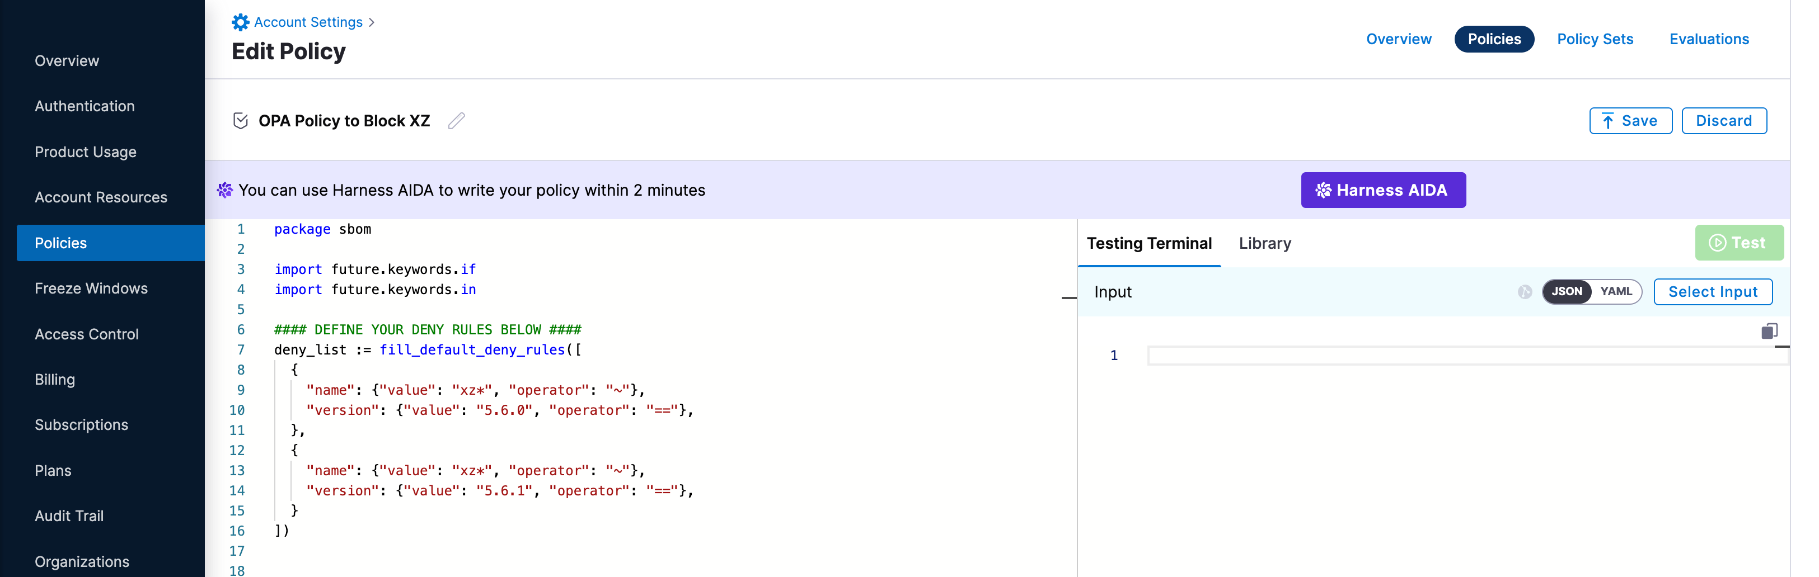Switch to the Library tab

[1265, 243]
